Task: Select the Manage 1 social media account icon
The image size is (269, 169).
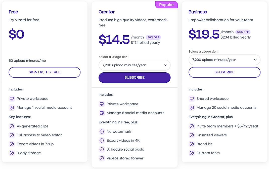Action: pyautogui.click(x=12, y=107)
